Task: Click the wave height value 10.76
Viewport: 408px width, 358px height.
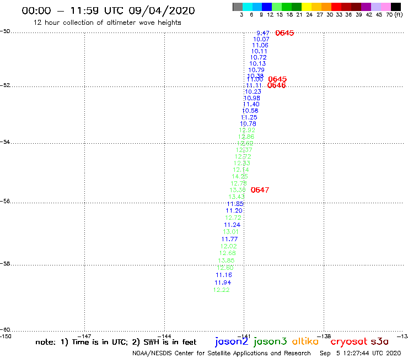Action: tap(248, 124)
